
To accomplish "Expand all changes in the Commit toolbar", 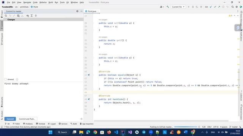I will (x=32, y=16).
